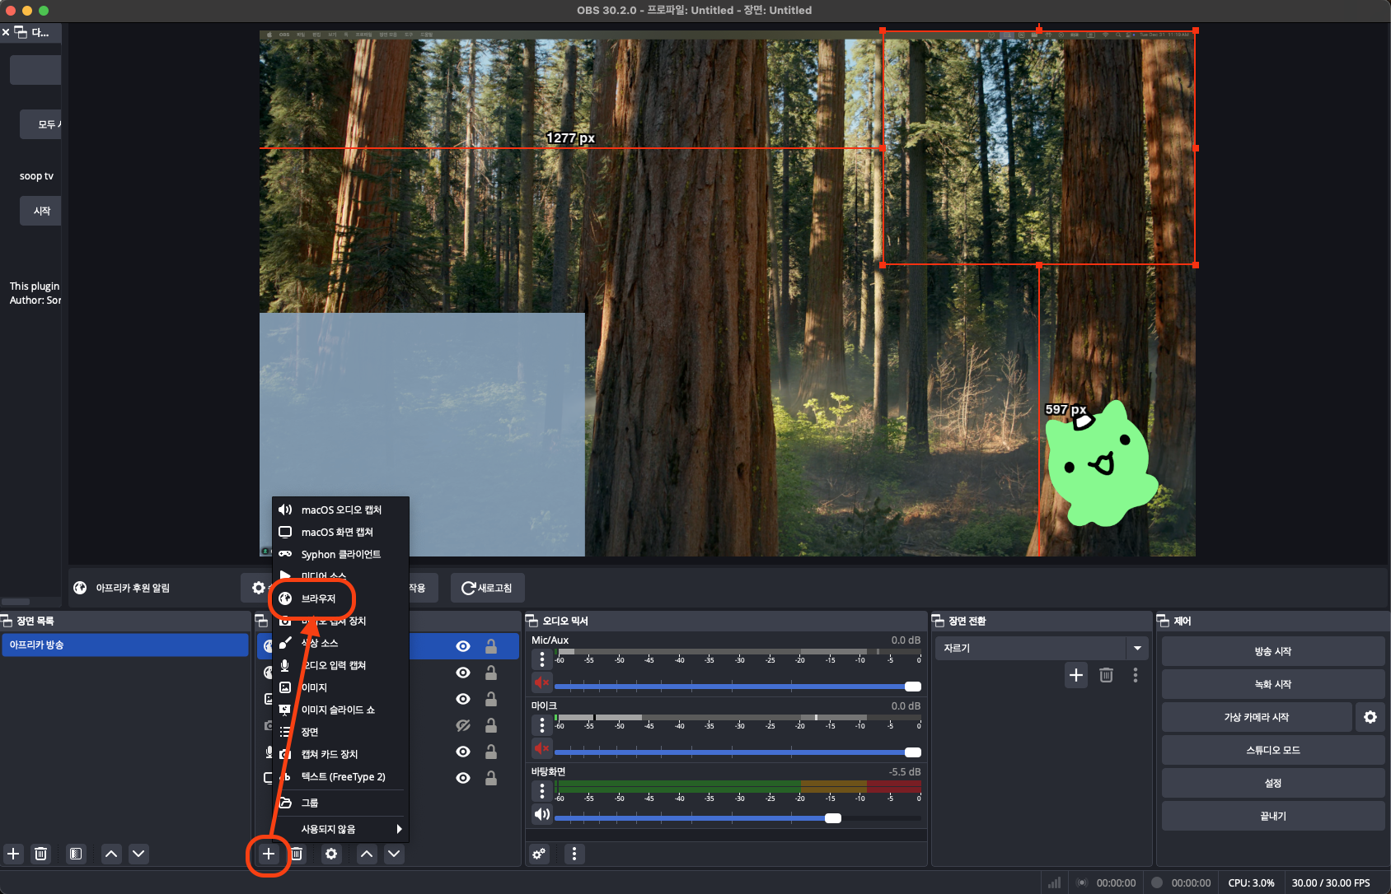1391x894 pixels.
Task: Select Syphon 클라이언트 menu item
Action: (x=341, y=554)
